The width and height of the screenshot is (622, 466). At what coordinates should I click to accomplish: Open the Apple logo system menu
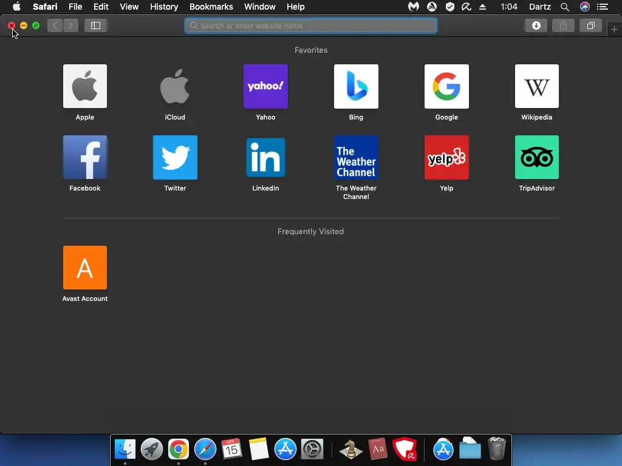(x=16, y=6)
